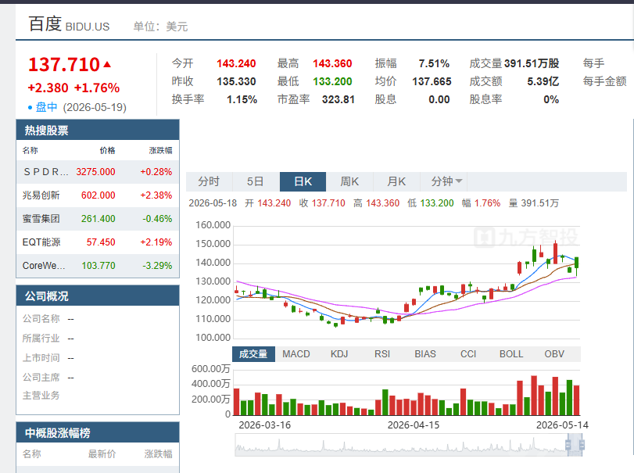Click the 最高 143.360 value
Image resolution: width=634 pixels, height=473 pixels.
coord(332,63)
